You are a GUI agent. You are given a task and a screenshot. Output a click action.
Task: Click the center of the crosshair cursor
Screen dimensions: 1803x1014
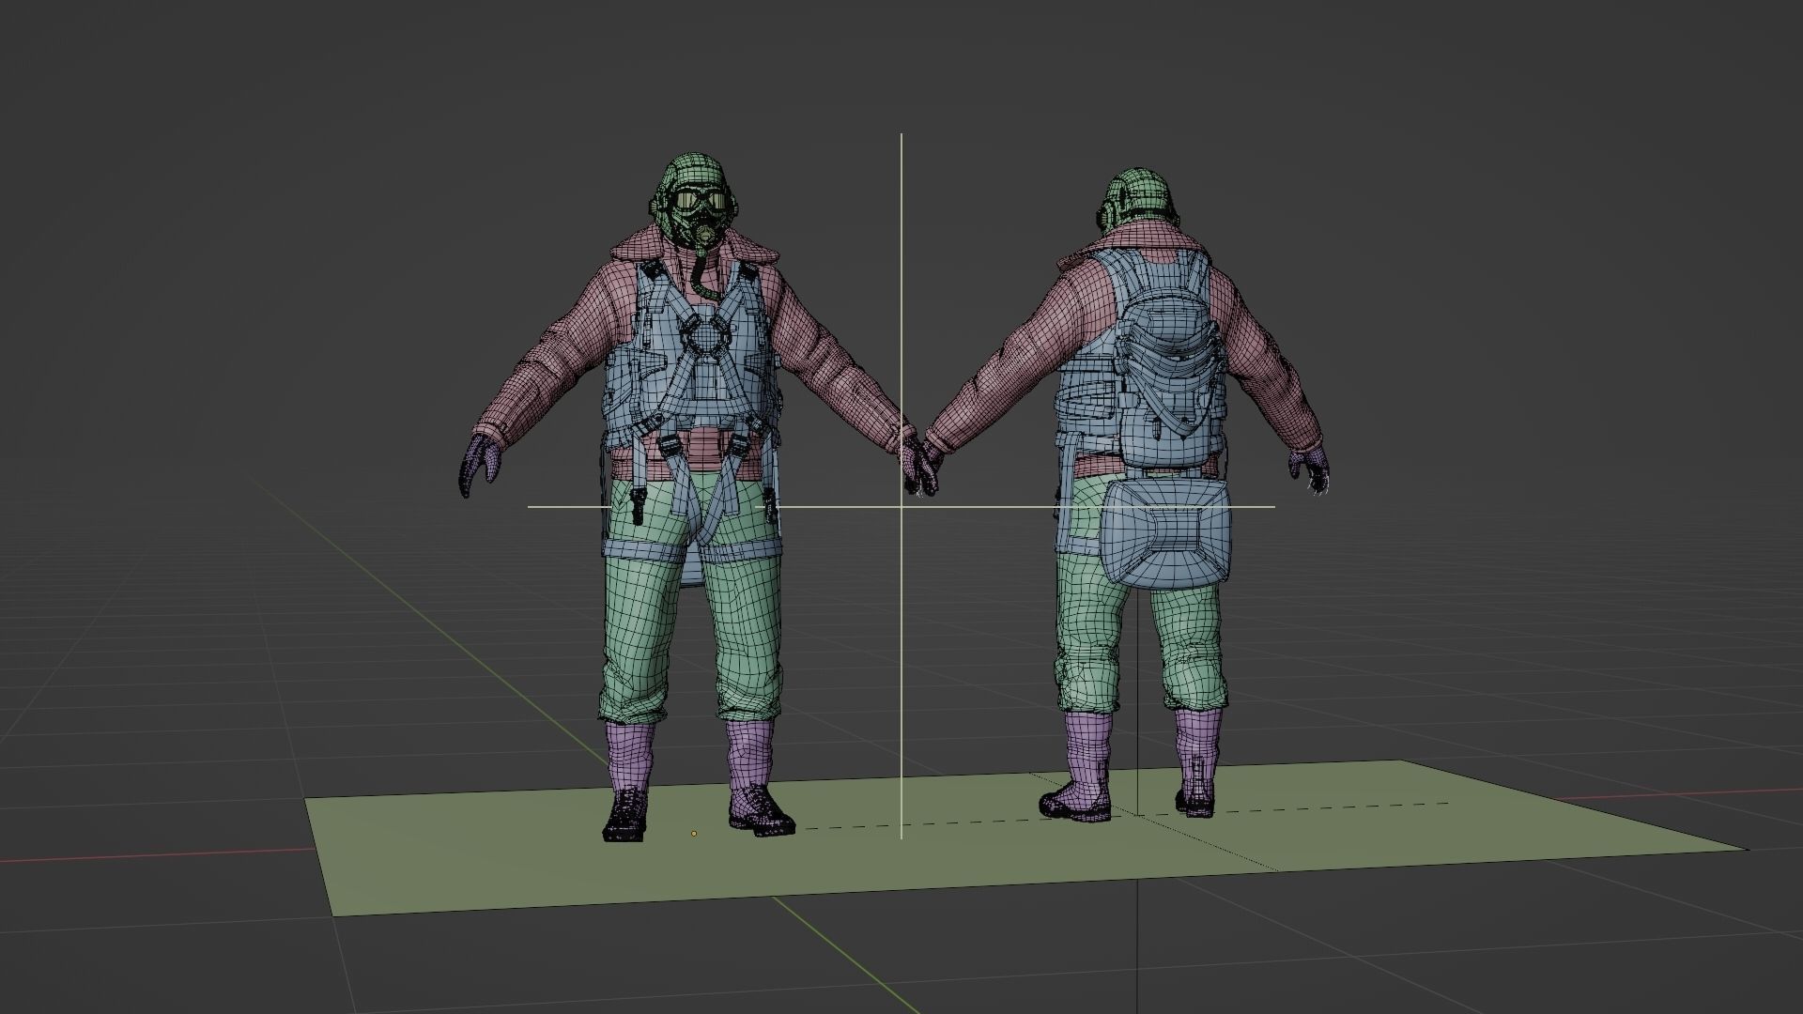pos(901,507)
